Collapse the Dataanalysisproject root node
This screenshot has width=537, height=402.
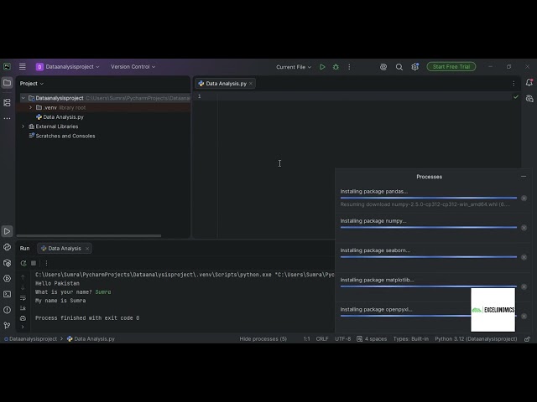tap(23, 98)
